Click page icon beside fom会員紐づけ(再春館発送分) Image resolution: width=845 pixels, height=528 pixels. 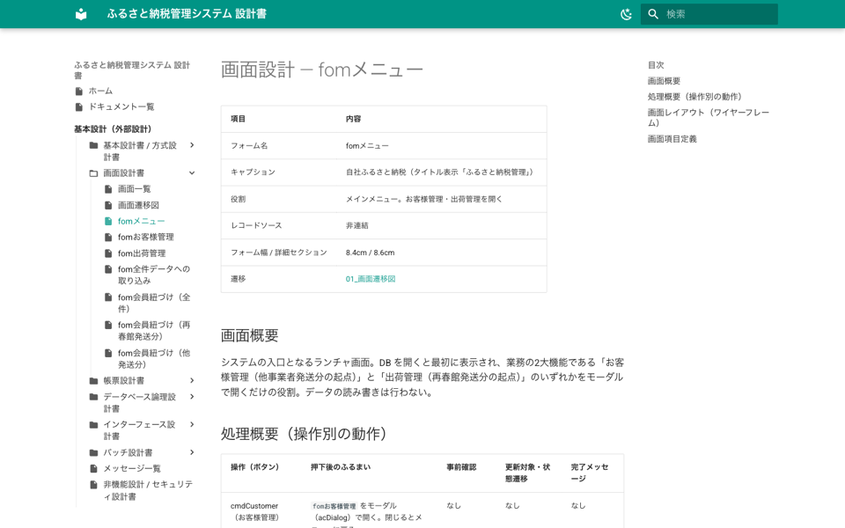[x=108, y=326]
